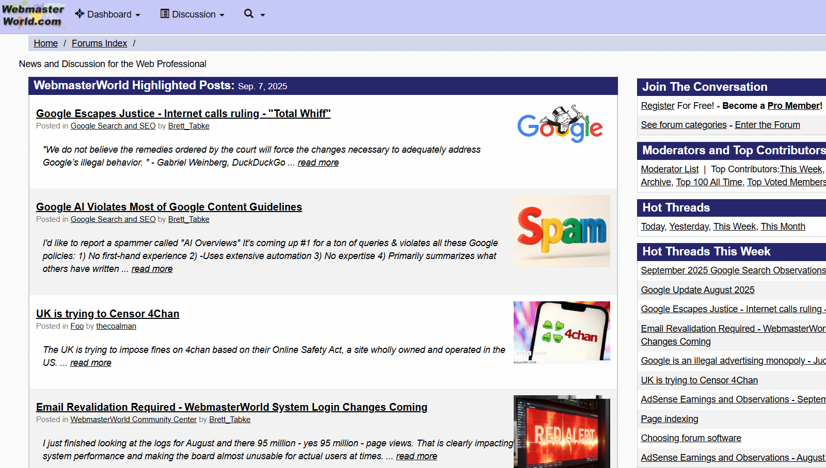Image resolution: width=826 pixels, height=468 pixels.
Task: Open WebmasterWorld Community Center forum link
Action: coord(134,419)
